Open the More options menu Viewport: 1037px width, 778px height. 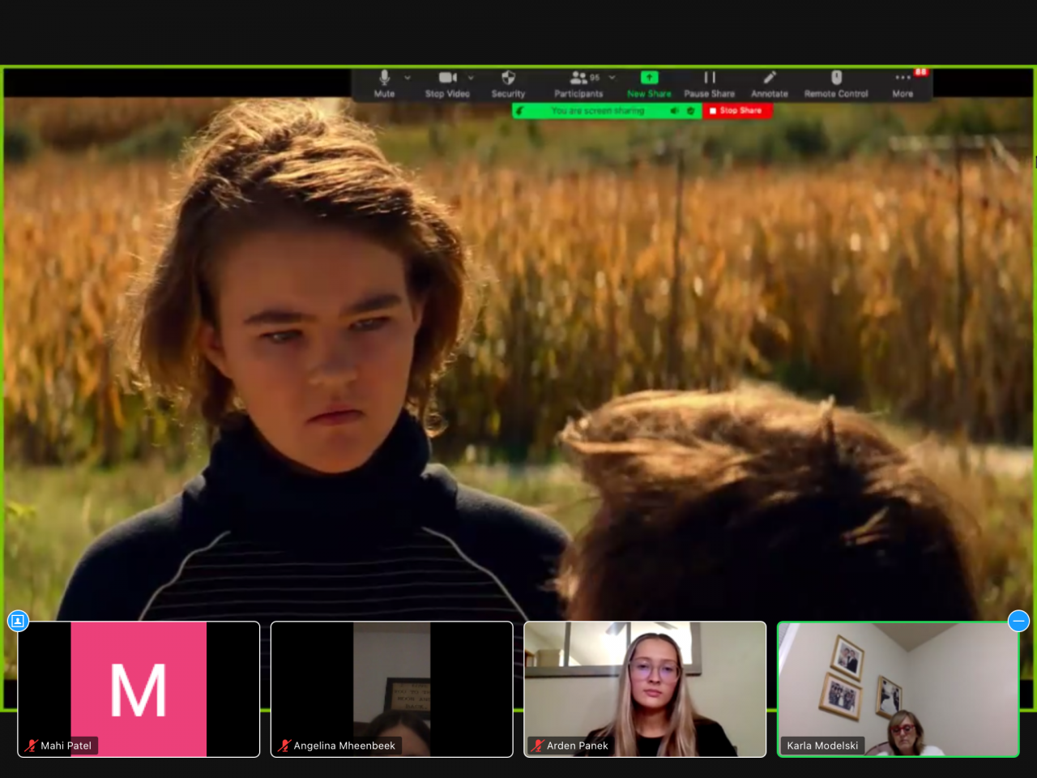(903, 83)
